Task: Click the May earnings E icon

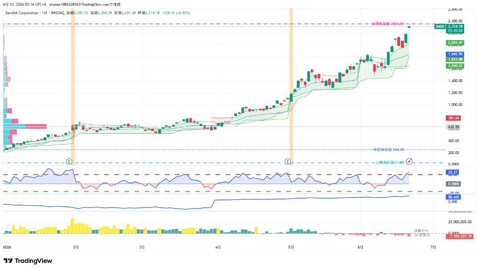Action: [287, 161]
